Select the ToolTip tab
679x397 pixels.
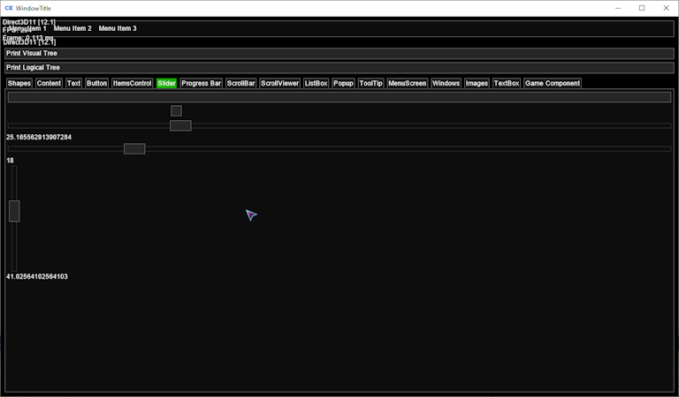(371, 83)
